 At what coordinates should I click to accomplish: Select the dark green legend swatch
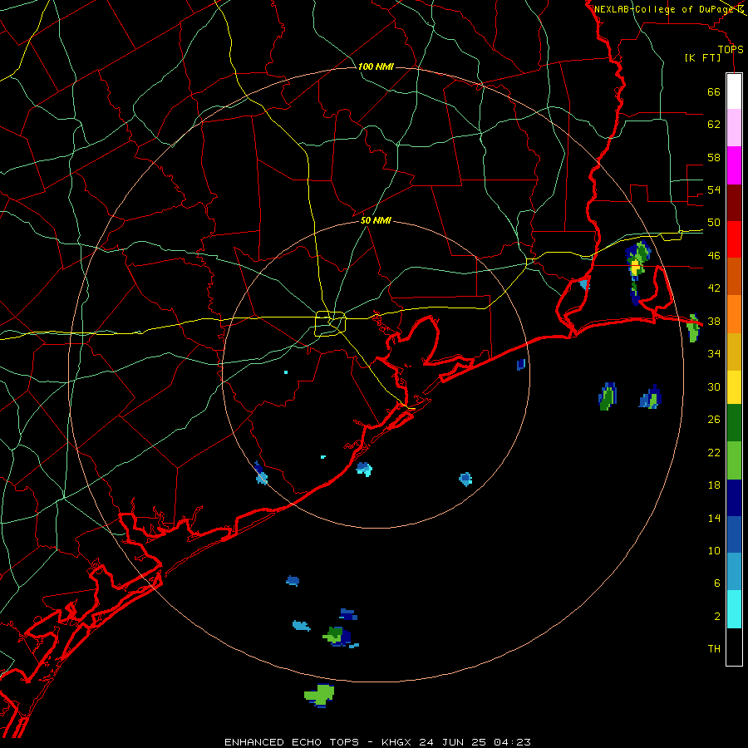(734, 423)
